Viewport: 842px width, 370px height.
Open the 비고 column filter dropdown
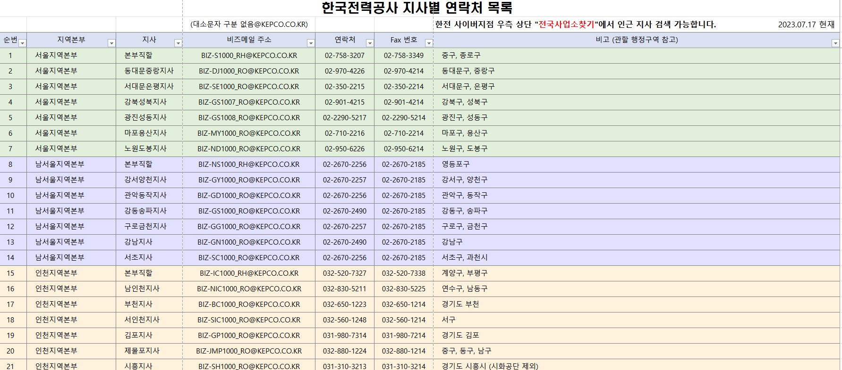pyautogui.click(x=835, y=43)
